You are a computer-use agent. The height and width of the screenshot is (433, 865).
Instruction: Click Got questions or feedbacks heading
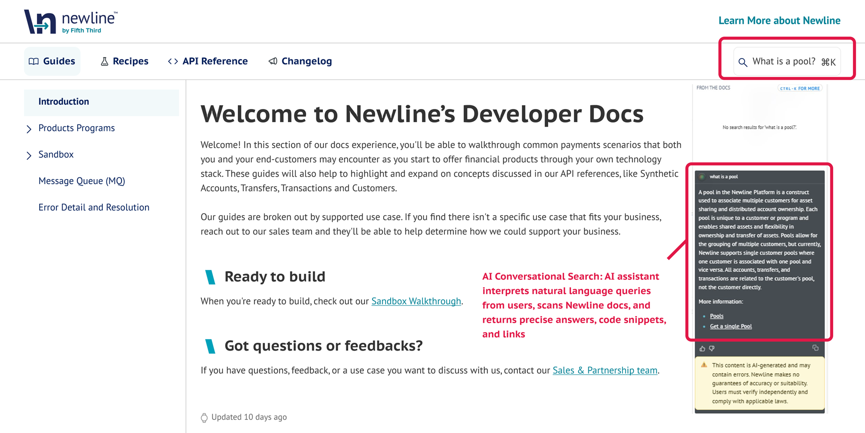pos(323,346)
